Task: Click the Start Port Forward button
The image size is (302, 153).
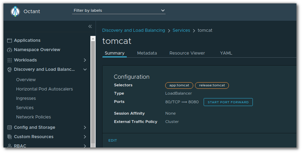Action: coord(228,102)
